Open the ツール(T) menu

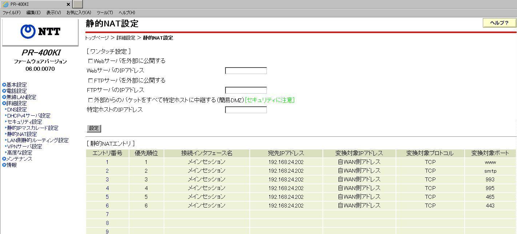(x=105, y=13)
